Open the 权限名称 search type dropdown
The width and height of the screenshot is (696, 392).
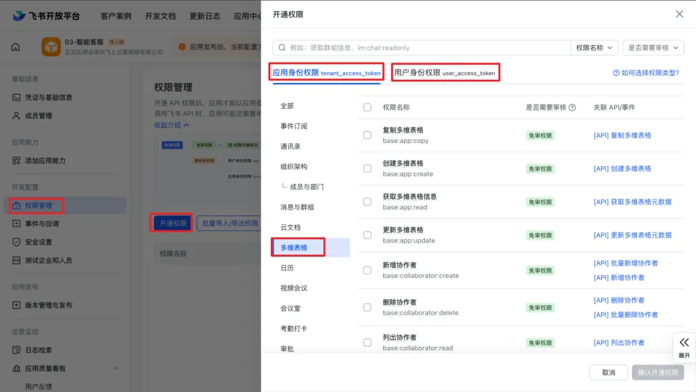594,48
